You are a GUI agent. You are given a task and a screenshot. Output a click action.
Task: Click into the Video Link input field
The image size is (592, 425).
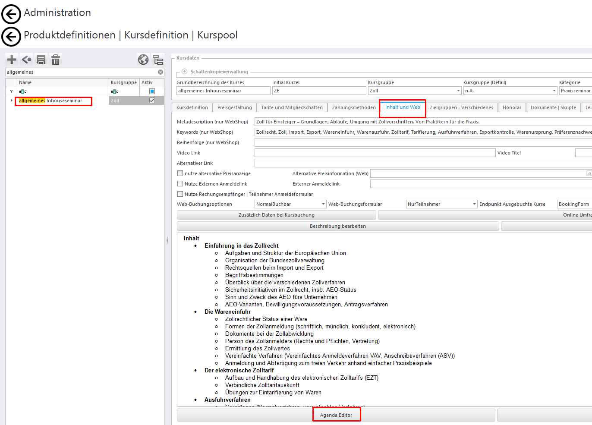pyautogui.click(x=375, y=153)
